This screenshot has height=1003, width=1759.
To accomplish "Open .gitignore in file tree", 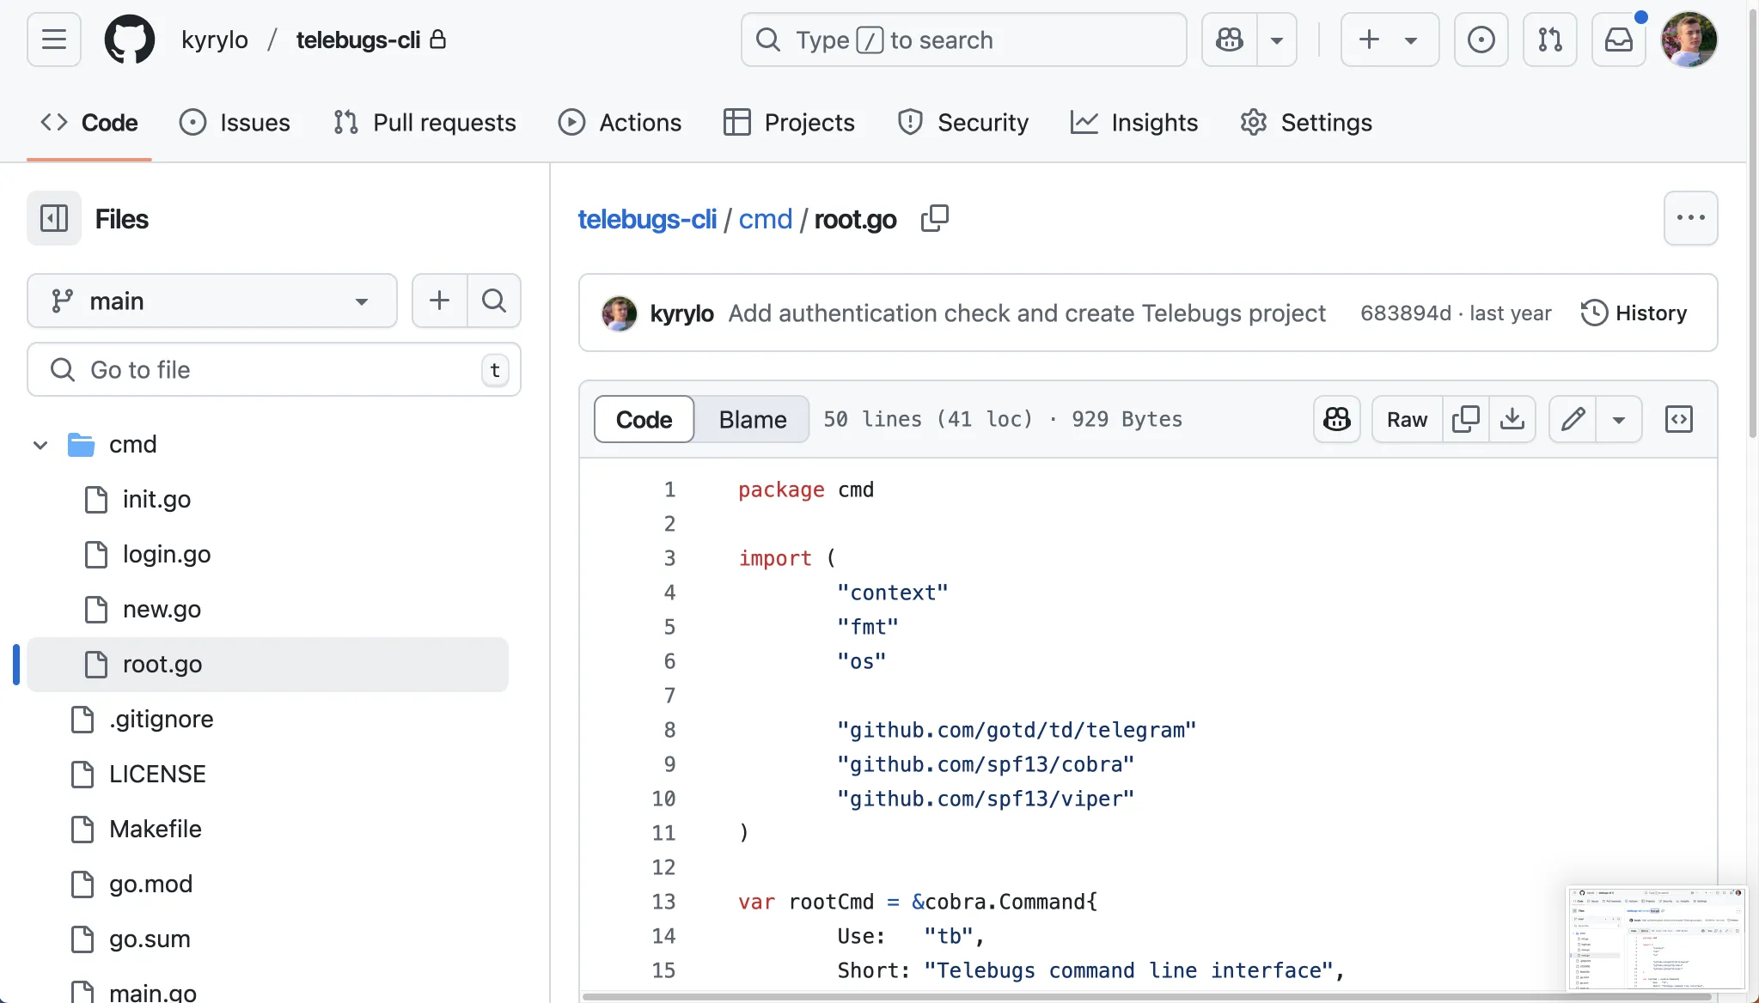I will (161, 719).
